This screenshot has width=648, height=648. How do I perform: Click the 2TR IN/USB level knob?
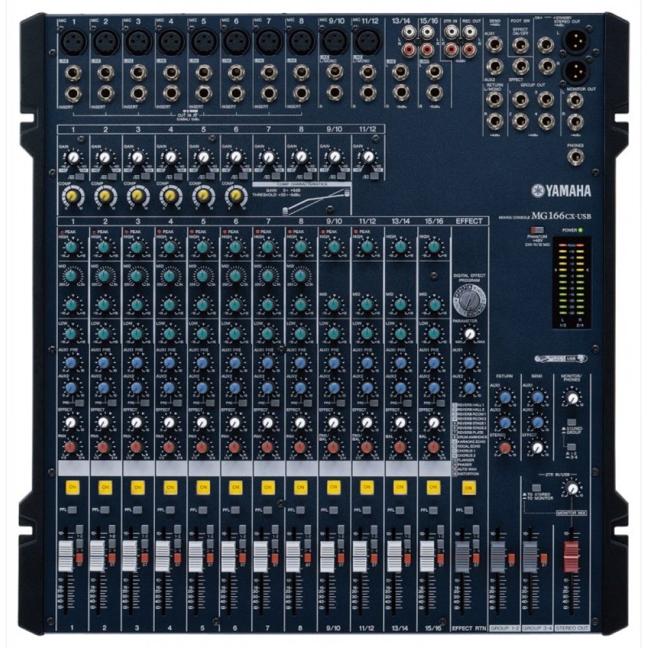pyautogui.click(x=571, y=488)
